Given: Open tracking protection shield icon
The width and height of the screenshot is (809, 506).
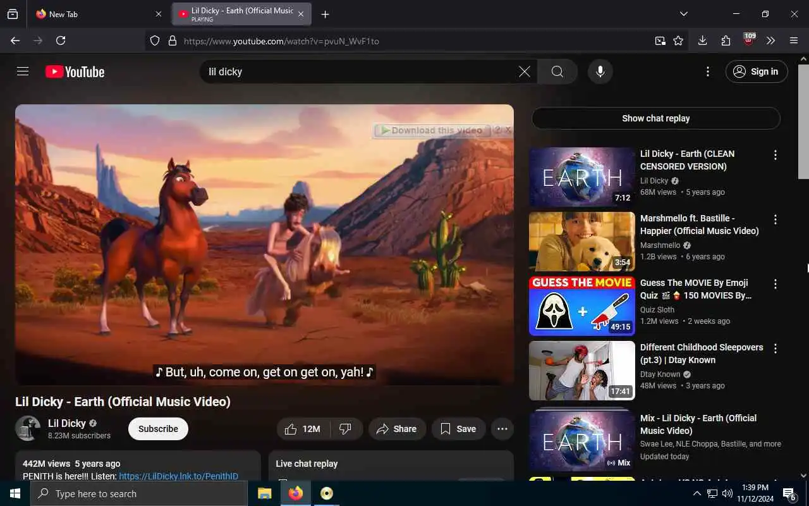Looking at the screenshot, I should tap(155, 41).
